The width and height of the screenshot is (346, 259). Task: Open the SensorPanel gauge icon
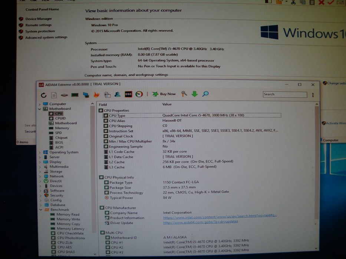139,94
